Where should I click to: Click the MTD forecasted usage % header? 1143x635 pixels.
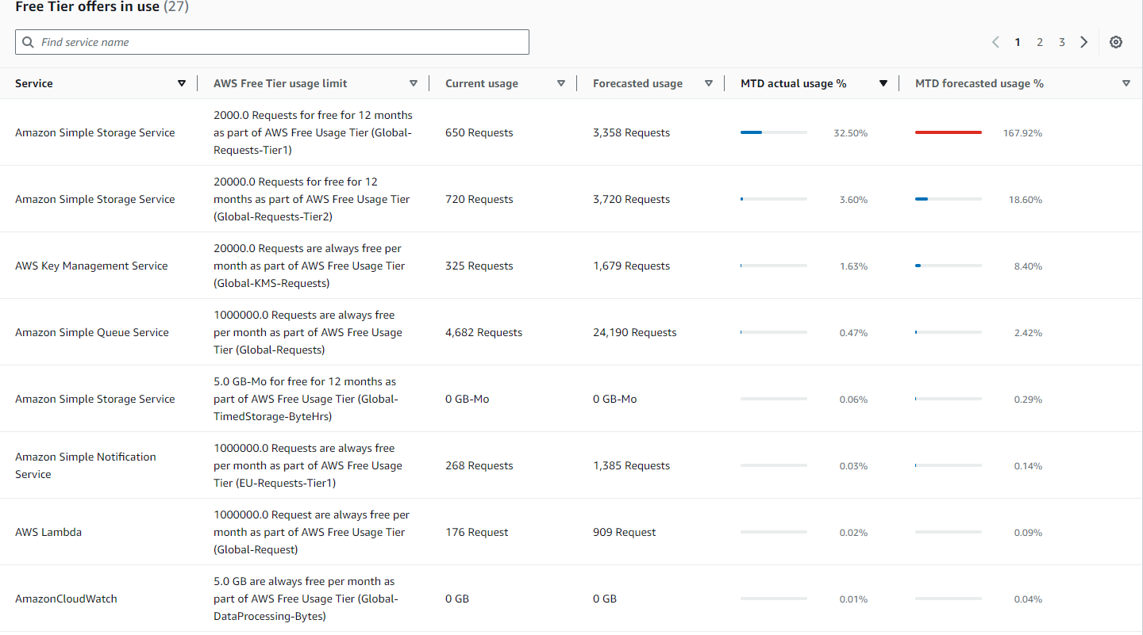pos(979,83)
